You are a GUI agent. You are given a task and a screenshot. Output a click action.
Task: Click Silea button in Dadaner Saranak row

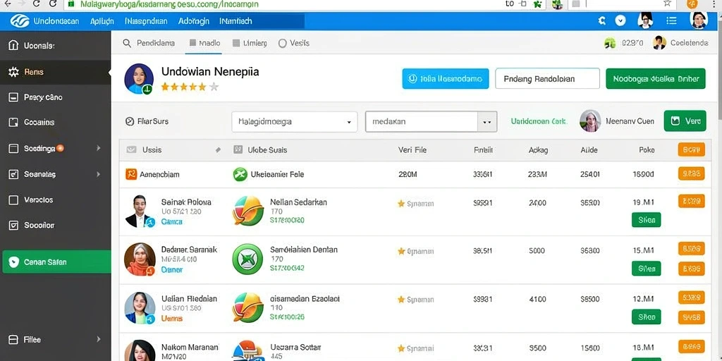point(647,269)
